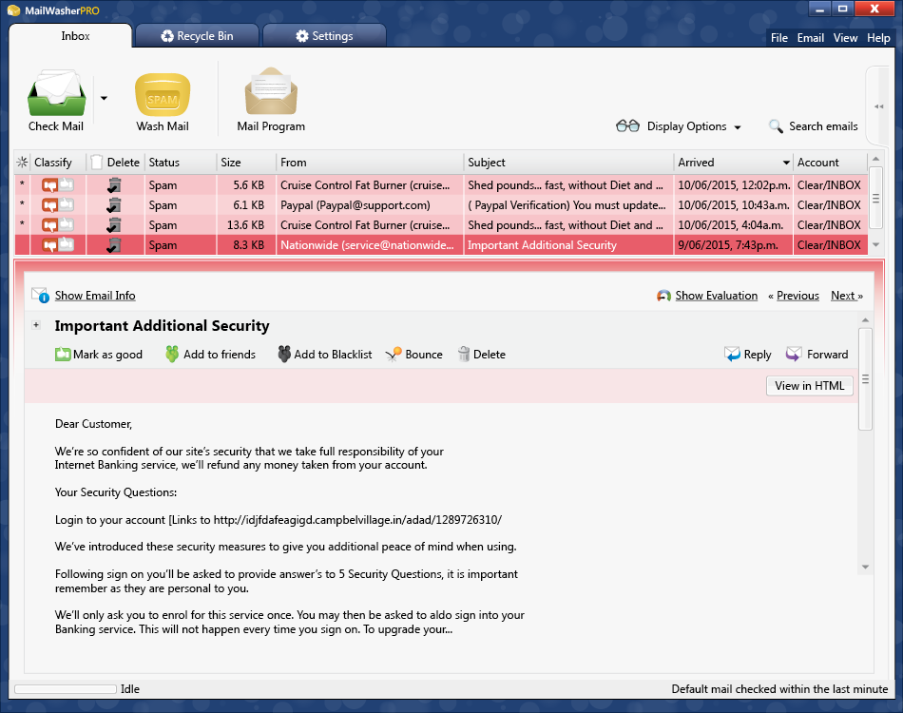The image size is (903, 713).
Task: Click the Reply arrow icon
Action: pyautogui.click(x=732, y=354)
